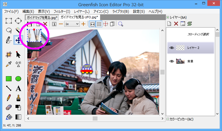This screenshot has width=222, height=131.
Task: Toggle the grid display button
Action: click(99, 24)
